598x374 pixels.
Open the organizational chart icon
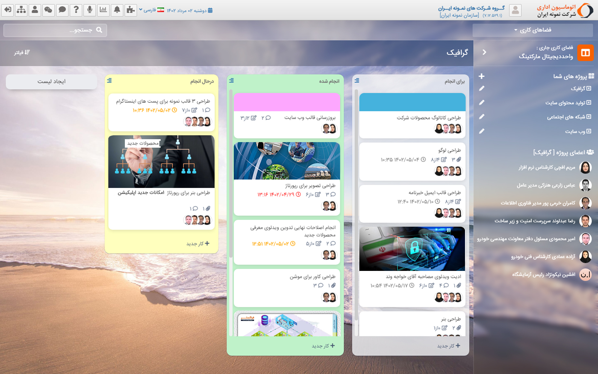21,10
